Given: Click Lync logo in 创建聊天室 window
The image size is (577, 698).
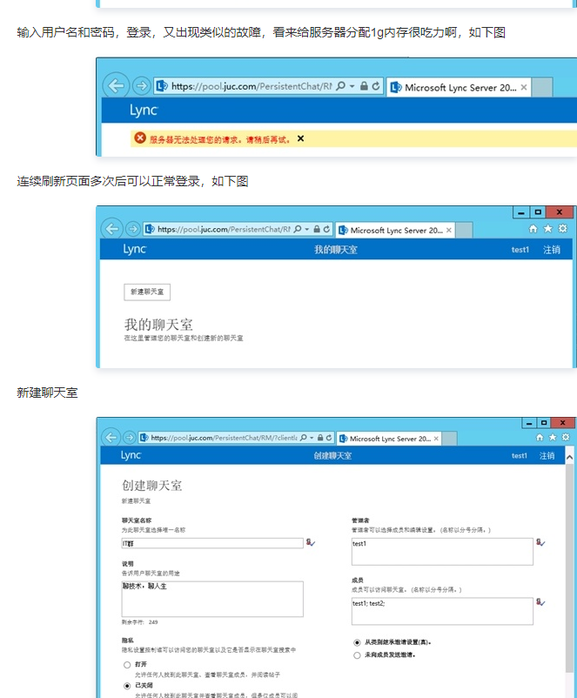Looking at the screenshot, I should pyautogui.click(x=131, y=455).
